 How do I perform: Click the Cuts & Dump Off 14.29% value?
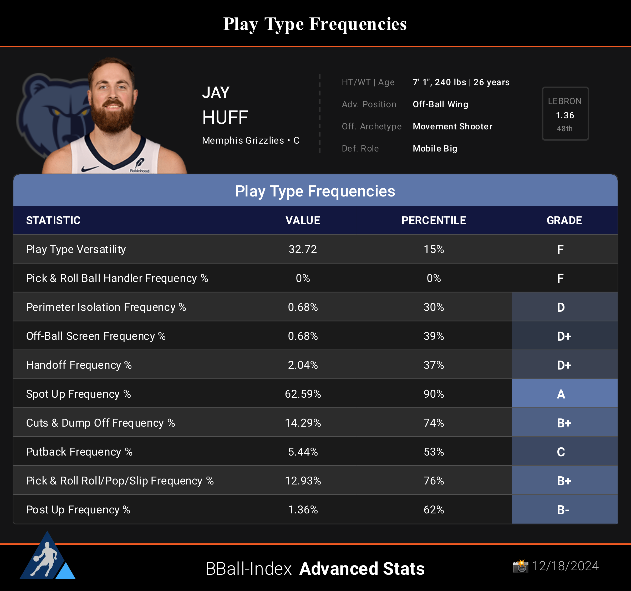tap(303, 423)
